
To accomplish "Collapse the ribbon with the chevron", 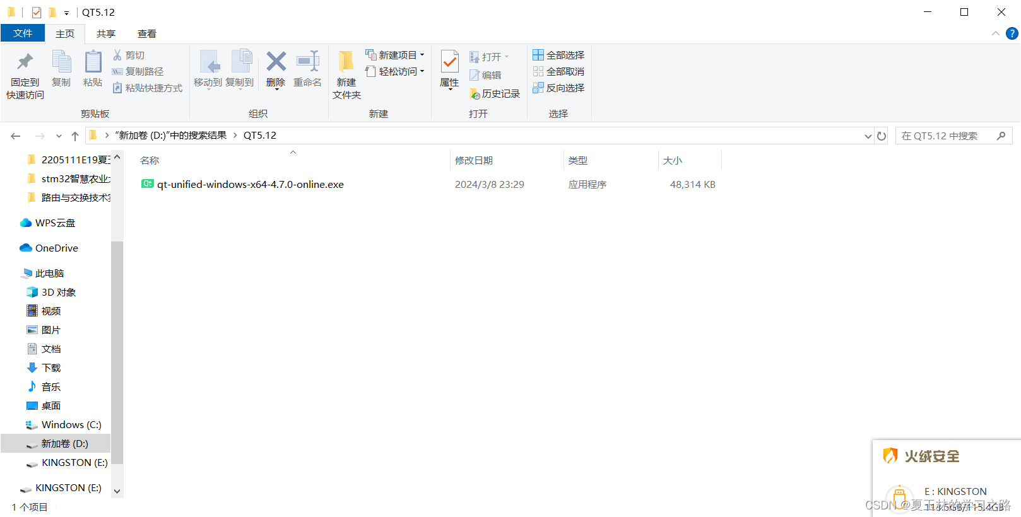I will [995, 33].
